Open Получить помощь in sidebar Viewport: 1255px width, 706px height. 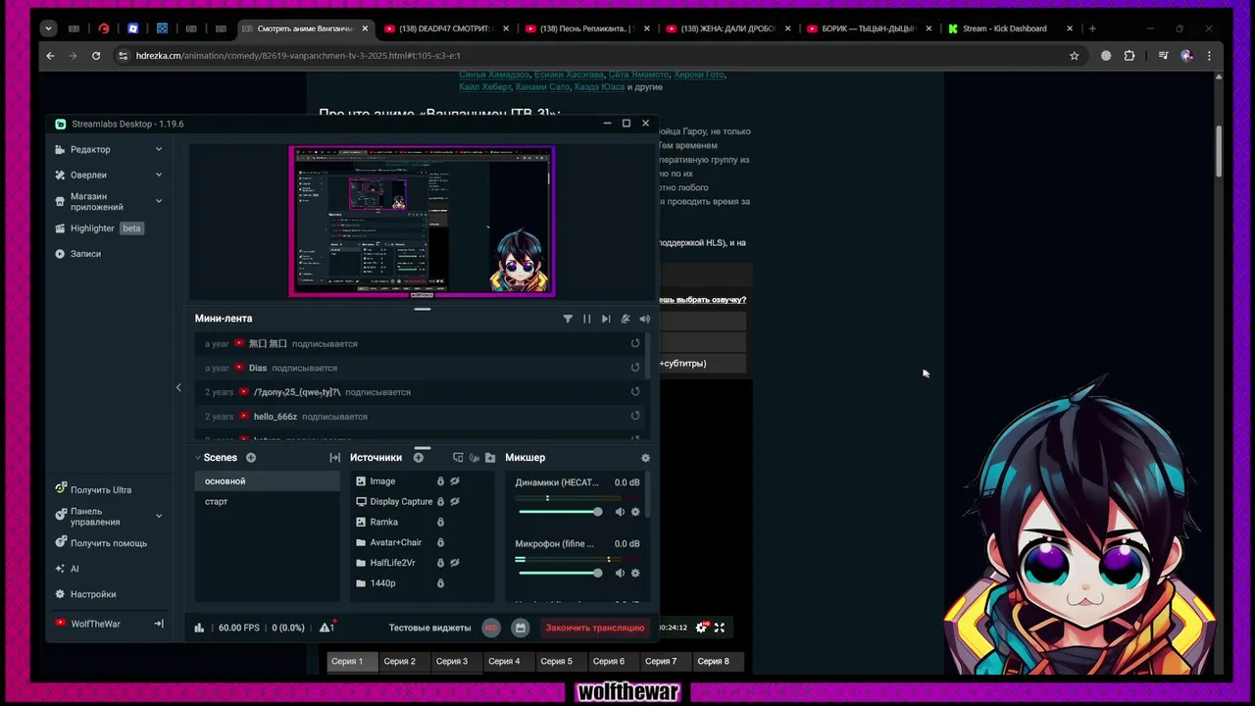101,543
